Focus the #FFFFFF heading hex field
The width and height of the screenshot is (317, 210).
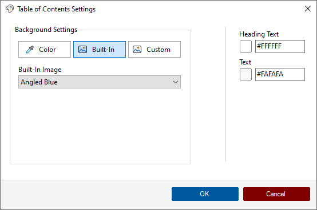pos(280,47)
